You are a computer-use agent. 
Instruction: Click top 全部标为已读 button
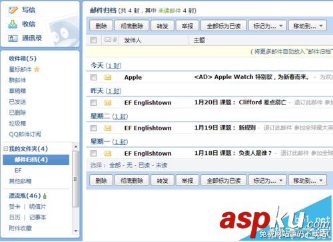click(224, 26)
